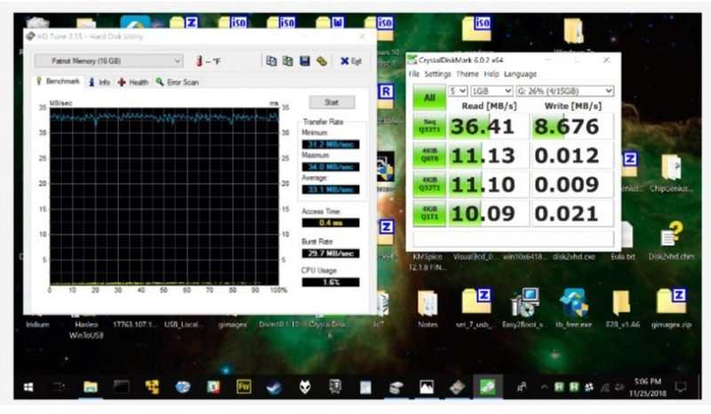711x414 pixels.
Task: Copy HD Tune screenshot to clipboard icon
Action: (287, 60)
